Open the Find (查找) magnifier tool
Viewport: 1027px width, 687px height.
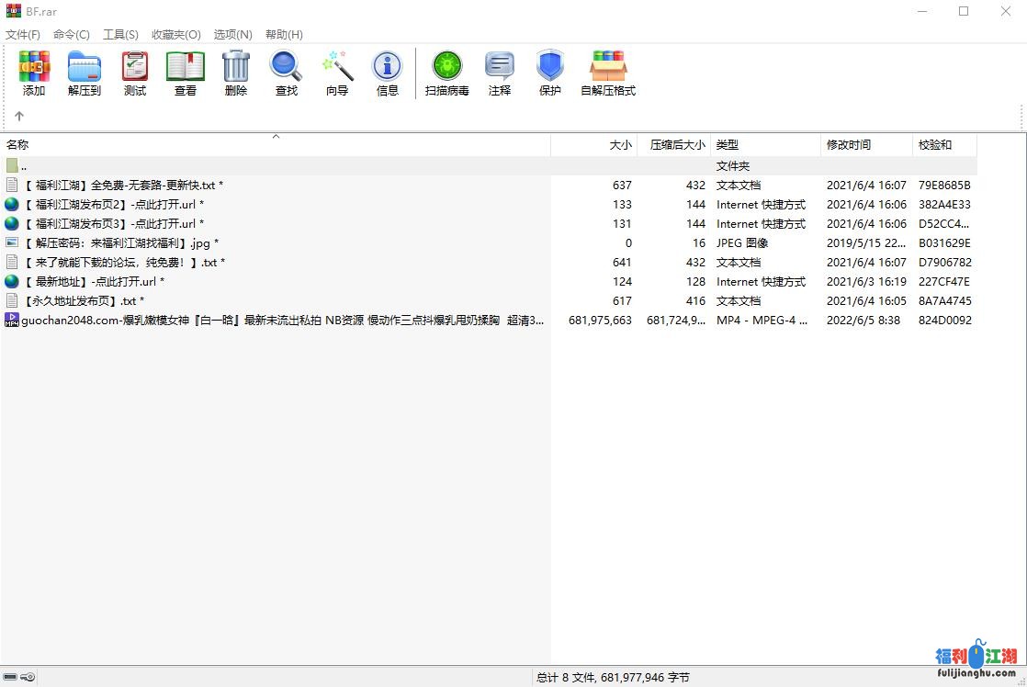pos(287,73)
